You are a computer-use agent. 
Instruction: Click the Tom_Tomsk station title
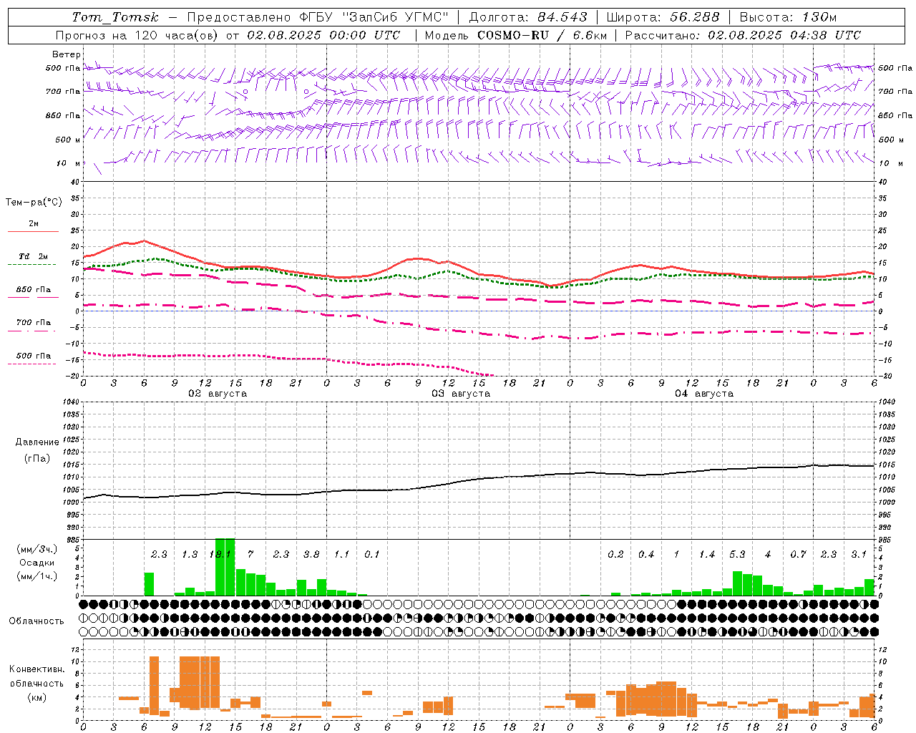pyautogui.click(x=114, y=17)
